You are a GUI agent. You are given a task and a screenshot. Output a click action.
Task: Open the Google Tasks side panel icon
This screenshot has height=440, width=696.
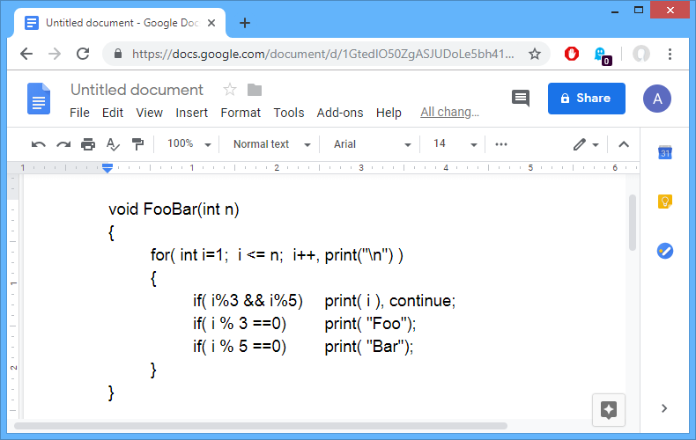click(664, 251)
